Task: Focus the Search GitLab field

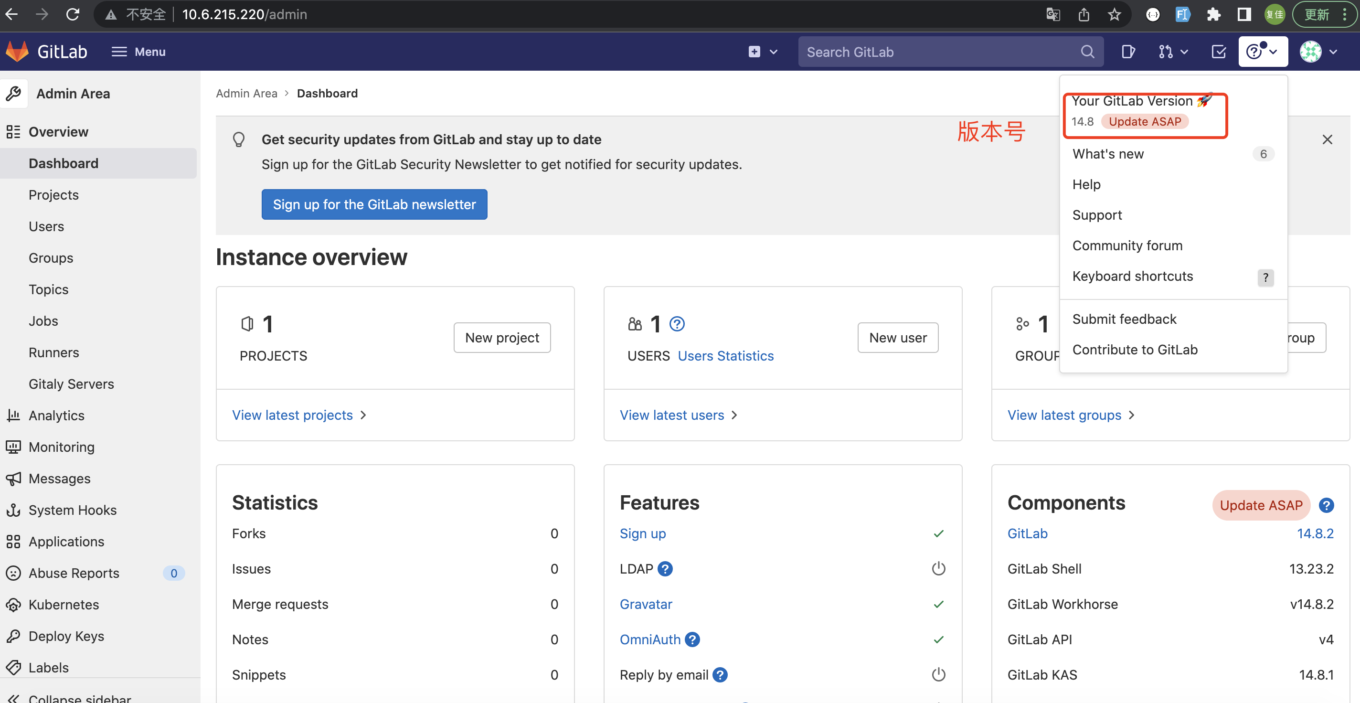Action: click(x=940, y=52)
